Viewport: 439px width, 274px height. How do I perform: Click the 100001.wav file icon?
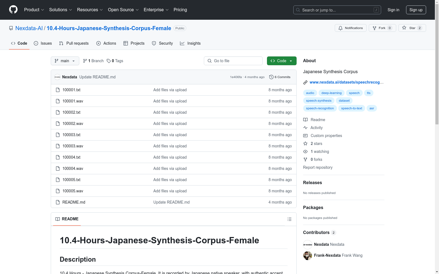tap(58, 101)
